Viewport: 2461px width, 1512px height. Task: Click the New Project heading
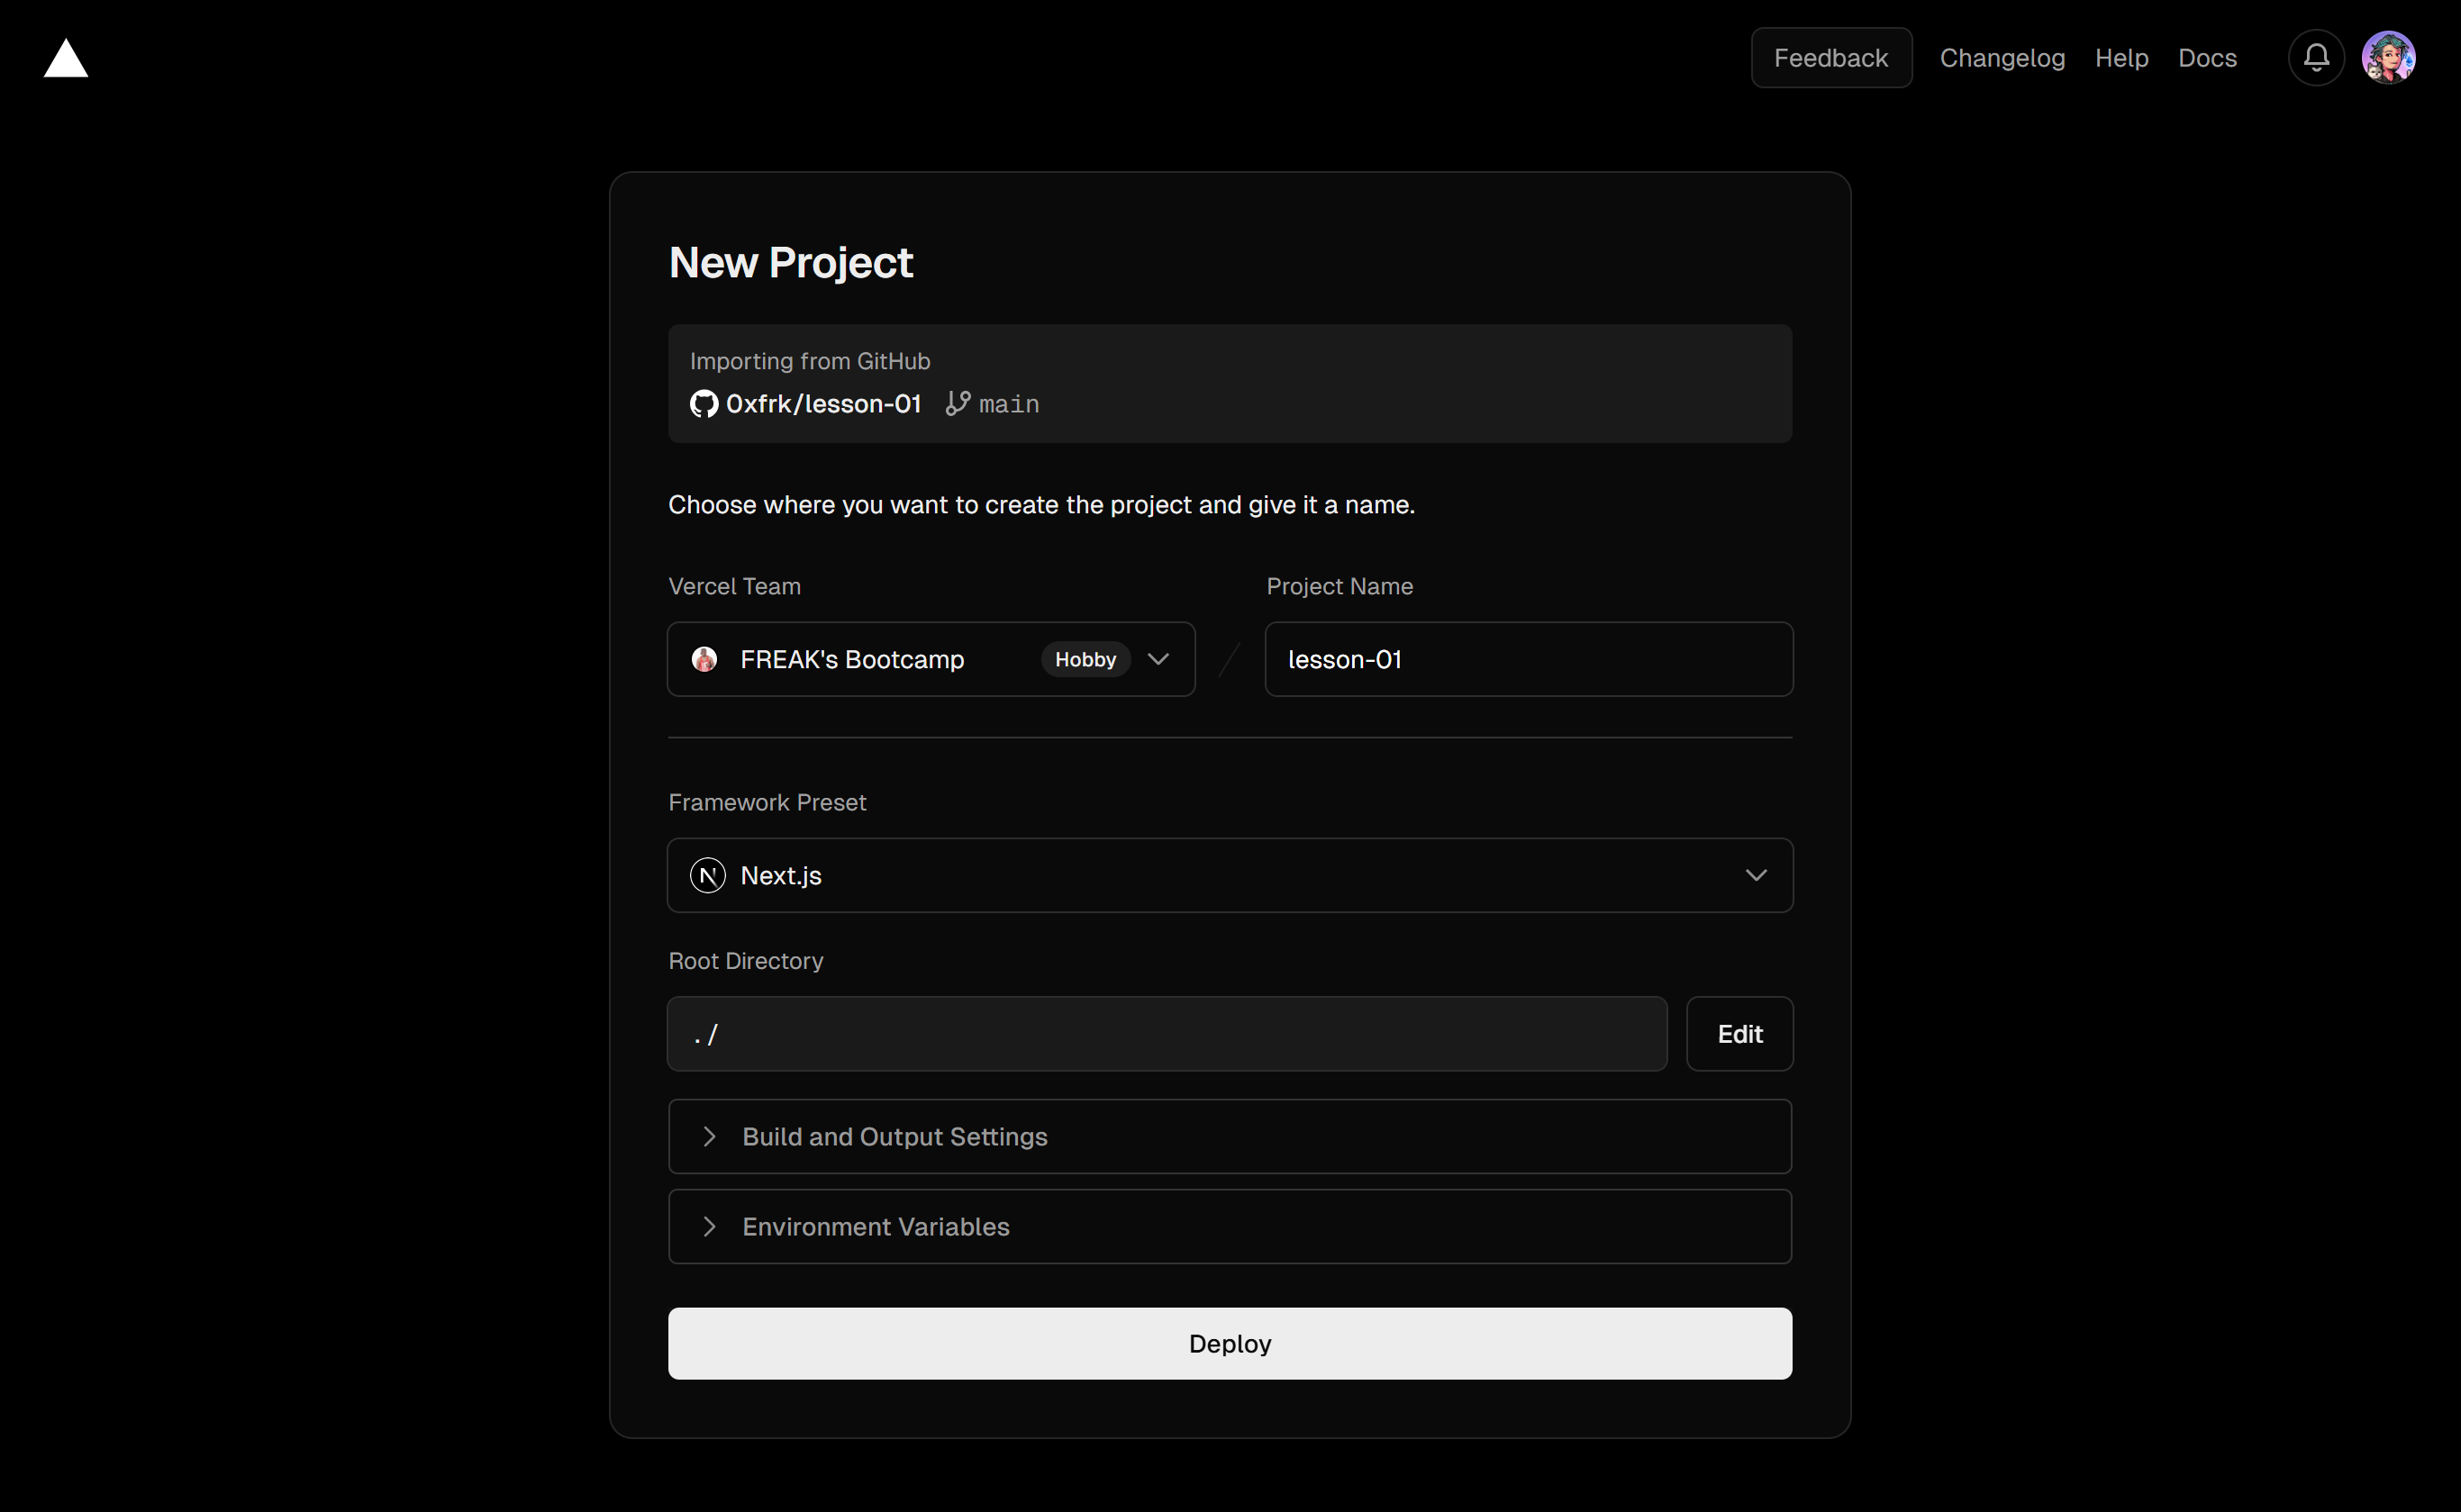[x=790, y=263]
